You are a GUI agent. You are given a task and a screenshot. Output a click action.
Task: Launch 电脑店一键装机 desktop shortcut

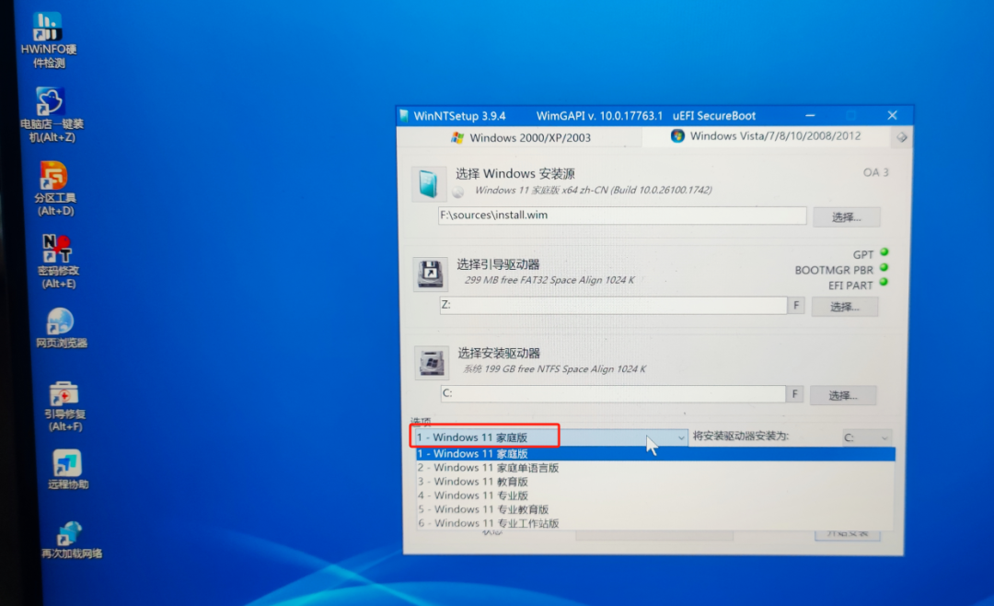tap(50, 102)
